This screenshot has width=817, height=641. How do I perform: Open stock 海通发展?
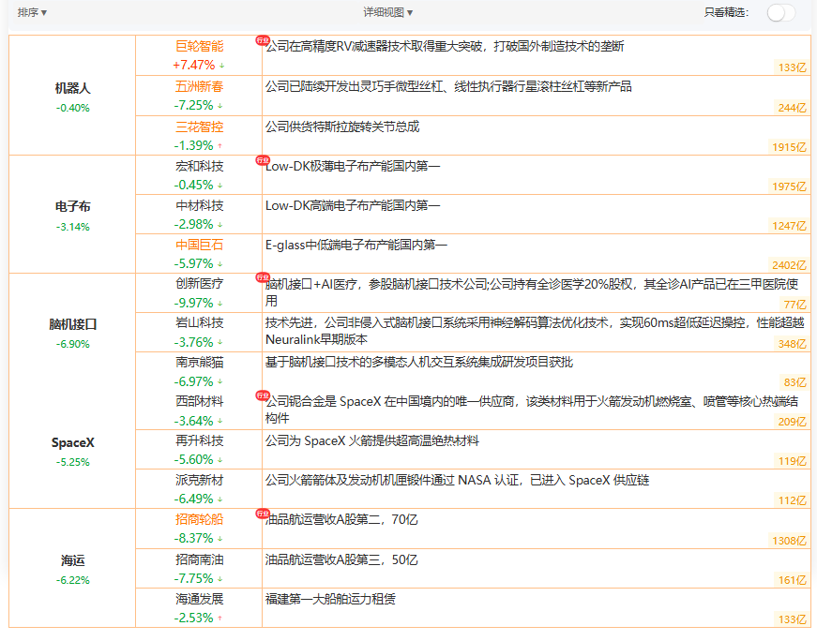(199, 599)
